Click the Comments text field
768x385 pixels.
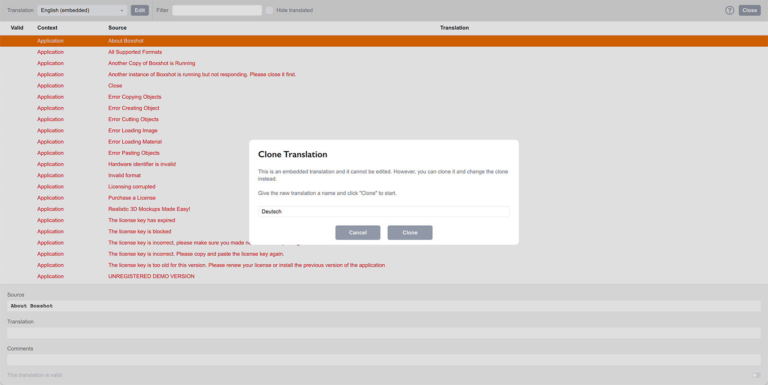pyautogui.click(x=384, y=360)
